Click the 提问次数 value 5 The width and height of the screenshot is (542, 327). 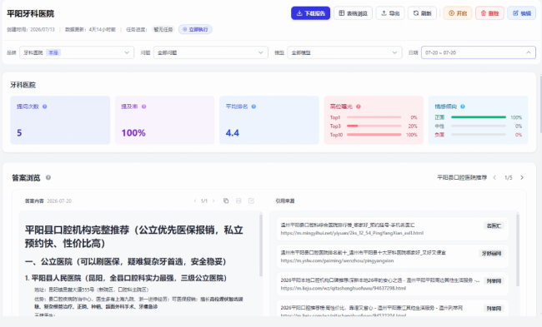click(x=19, y=133)
